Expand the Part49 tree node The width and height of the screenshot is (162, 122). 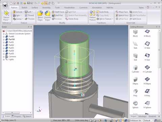click(x=4, y=37)
